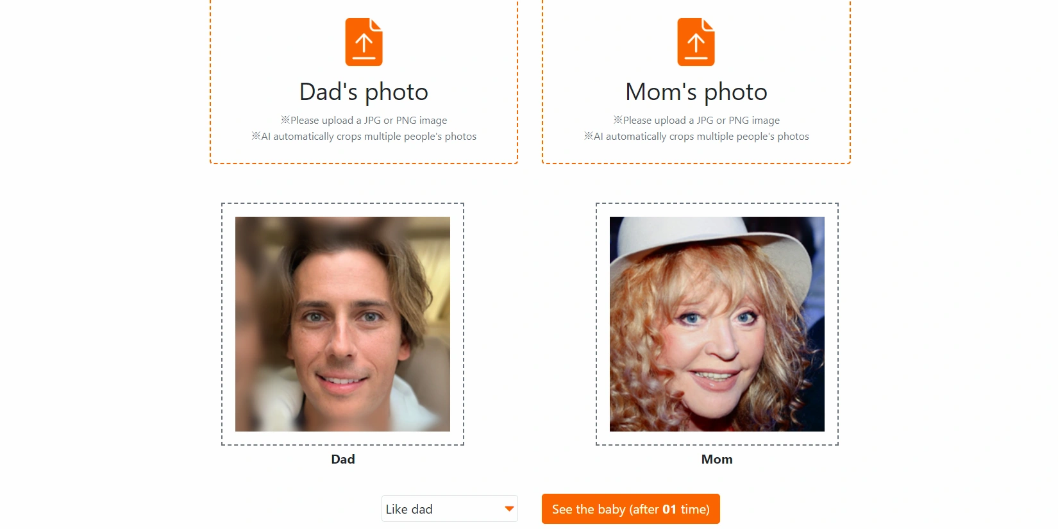The height and width of the screenshot is (529, 1058).
Task: Click the 'Dad' label under photo
Action: 343,459
